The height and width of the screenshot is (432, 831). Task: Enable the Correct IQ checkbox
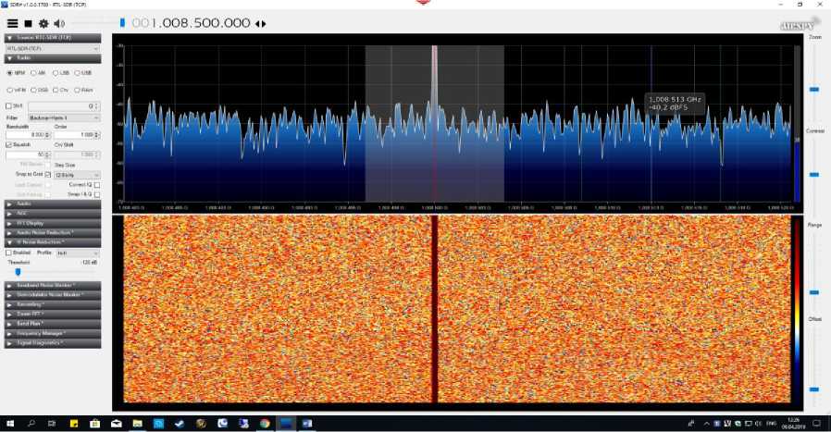tap(96, 184)
